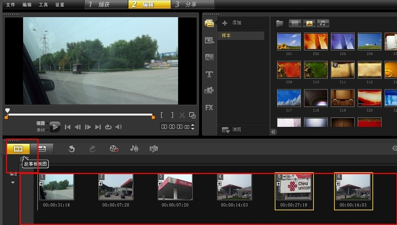This screenshot has width=397, height=225.
Task: Click the 浏览 browse button
Action: [x=232, y=130]
